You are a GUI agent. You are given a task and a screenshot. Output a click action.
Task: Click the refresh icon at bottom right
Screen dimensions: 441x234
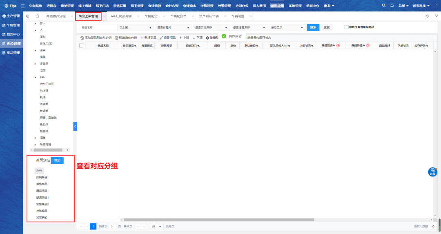click(433, 226)
